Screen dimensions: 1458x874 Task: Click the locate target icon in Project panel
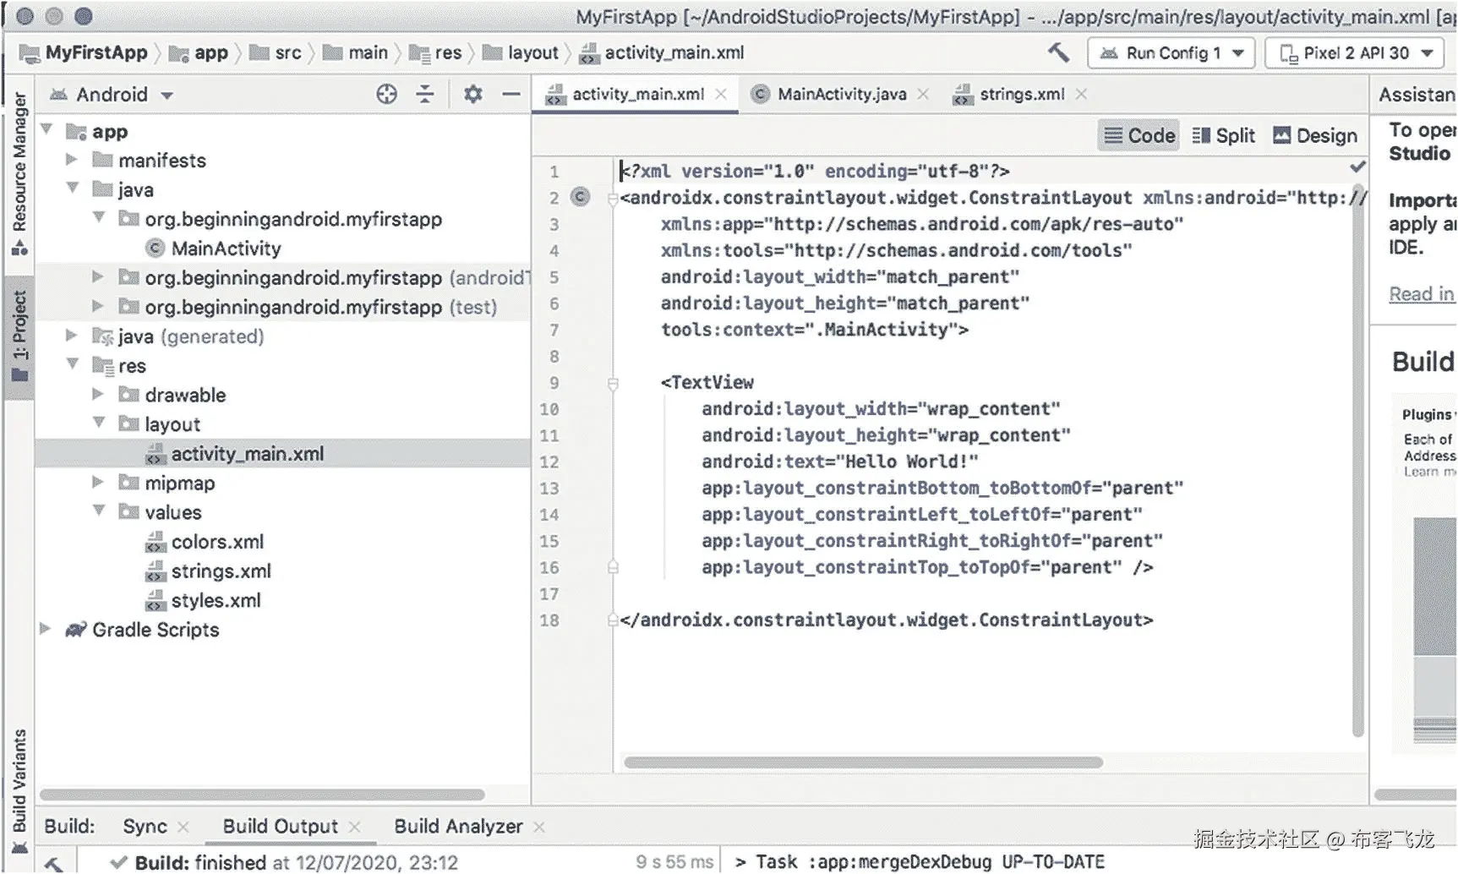386,94
